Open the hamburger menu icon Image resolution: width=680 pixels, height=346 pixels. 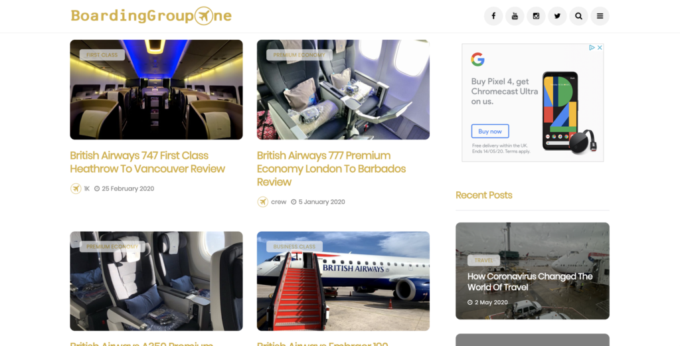[600, 16]
